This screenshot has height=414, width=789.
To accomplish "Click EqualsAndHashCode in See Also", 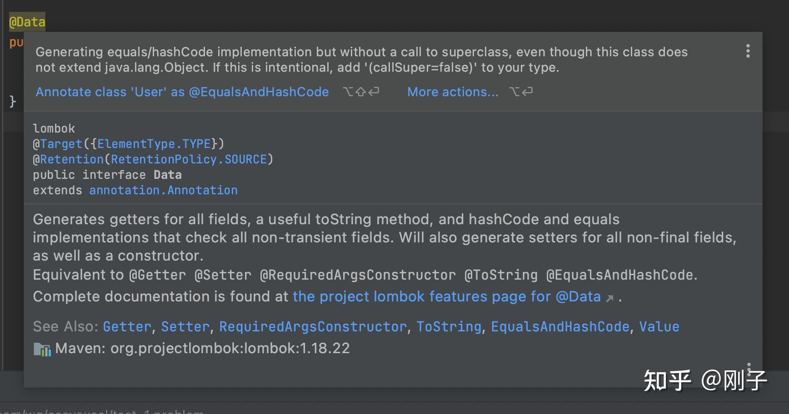I will tap(560, 326).
